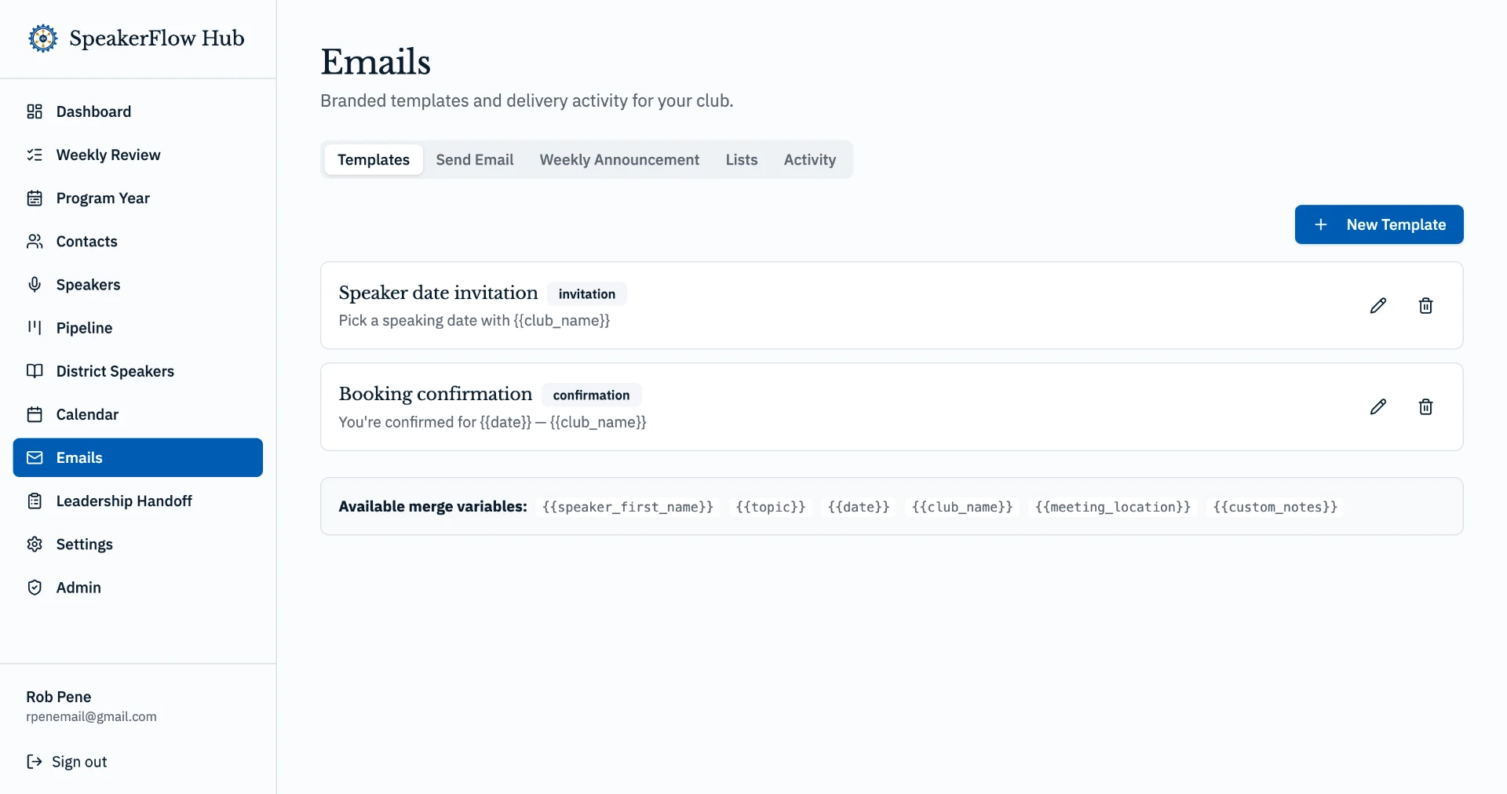This screenshot has width=1507, height=794.
Task: Click the confirmation category badge
Action: click(591, 395)
